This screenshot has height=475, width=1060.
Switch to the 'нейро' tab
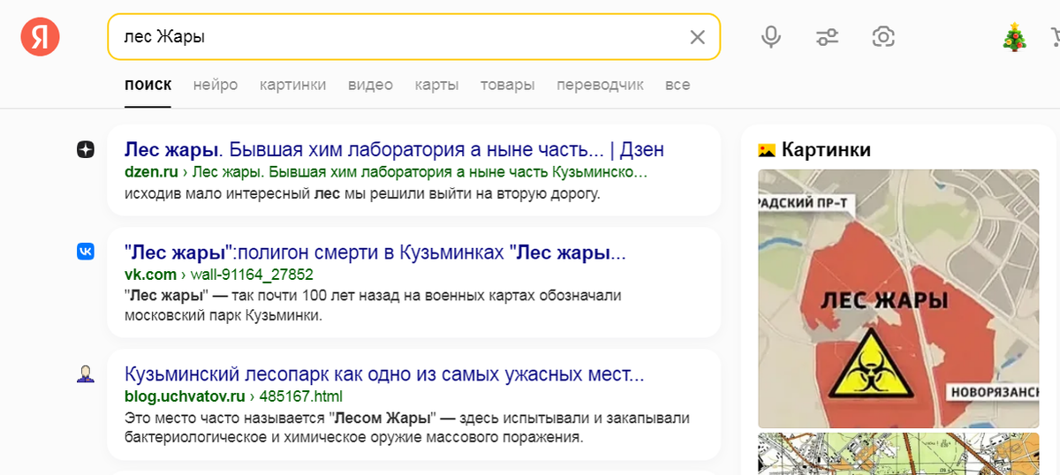(216, 85)
